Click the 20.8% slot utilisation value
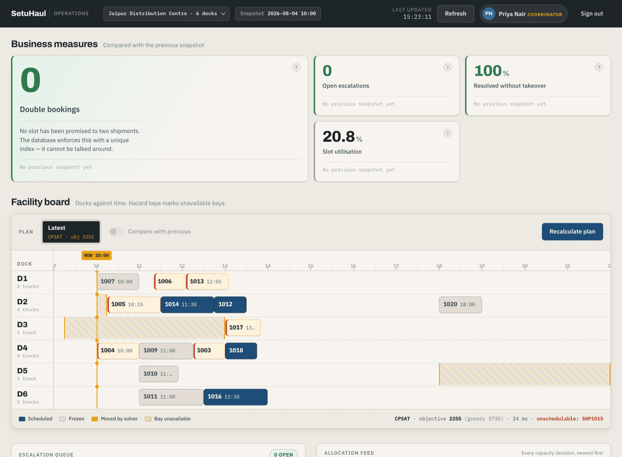The image size is (622, 457). coord(342,137)
